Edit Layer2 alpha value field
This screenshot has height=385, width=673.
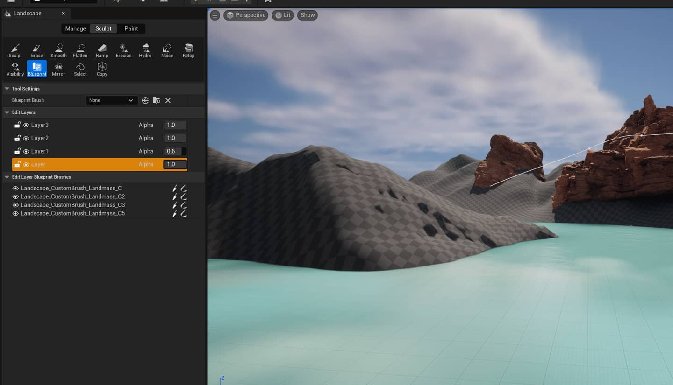(x=175, y=138)
